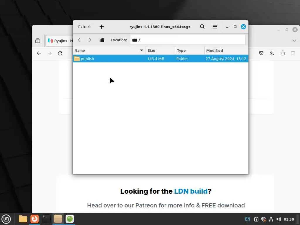Go to archive home location

coord(102,40)
